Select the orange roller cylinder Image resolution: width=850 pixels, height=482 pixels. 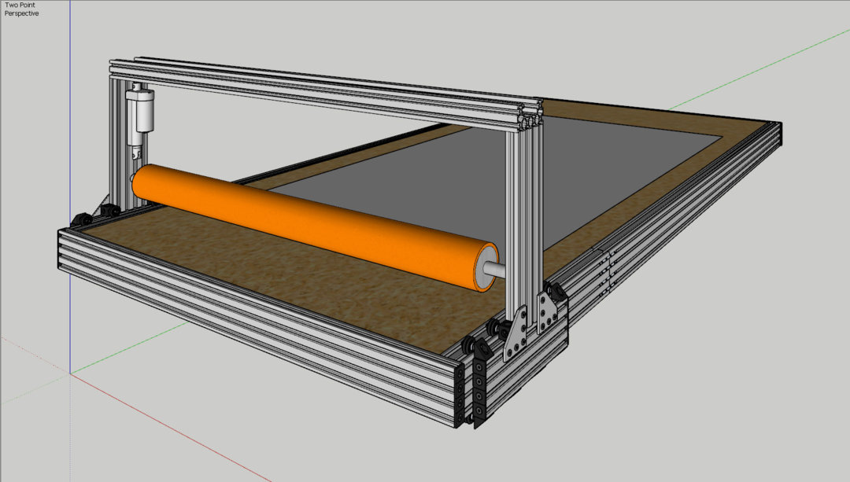click(315, 220)
